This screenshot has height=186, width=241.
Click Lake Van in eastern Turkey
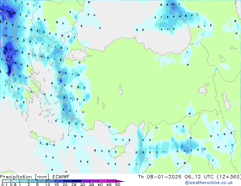[204, 89]
